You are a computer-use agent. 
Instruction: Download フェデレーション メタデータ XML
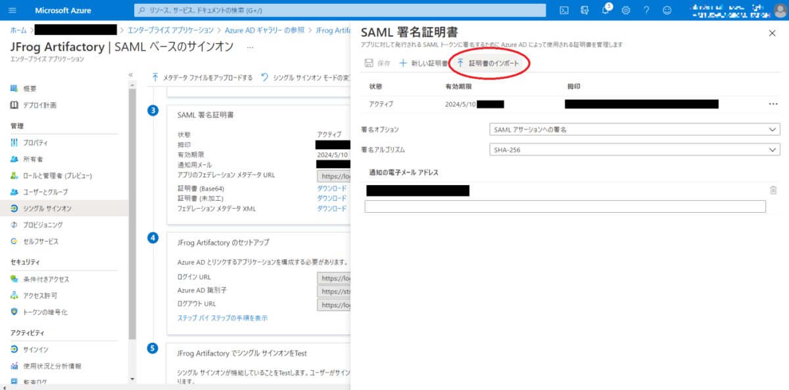332,209
